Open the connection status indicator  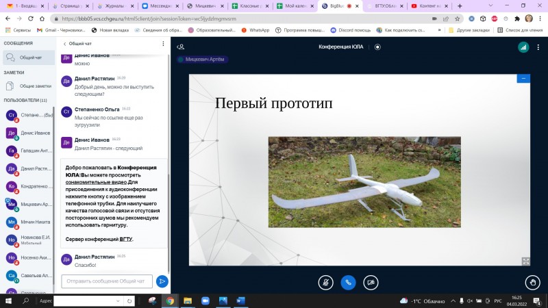click(x=523, y=47)
